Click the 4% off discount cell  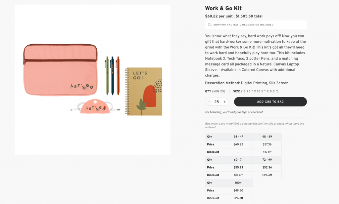pyautogui.click(x=267, y=152)
